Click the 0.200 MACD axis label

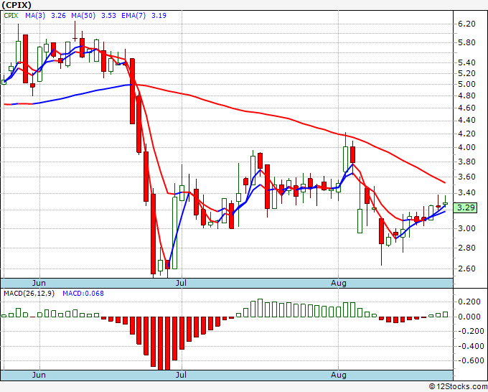pyautogui.click(x=469, y=302)
